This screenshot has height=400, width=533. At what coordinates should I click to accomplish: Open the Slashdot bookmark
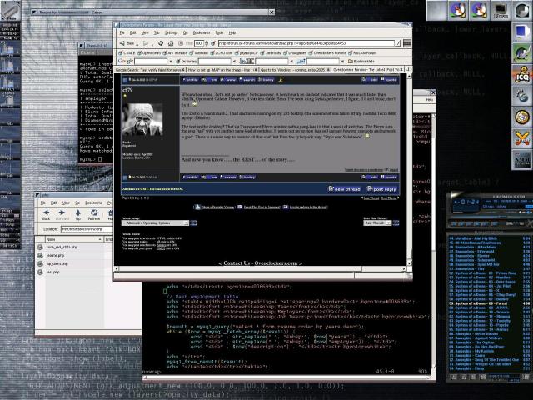tap(198, 53)
